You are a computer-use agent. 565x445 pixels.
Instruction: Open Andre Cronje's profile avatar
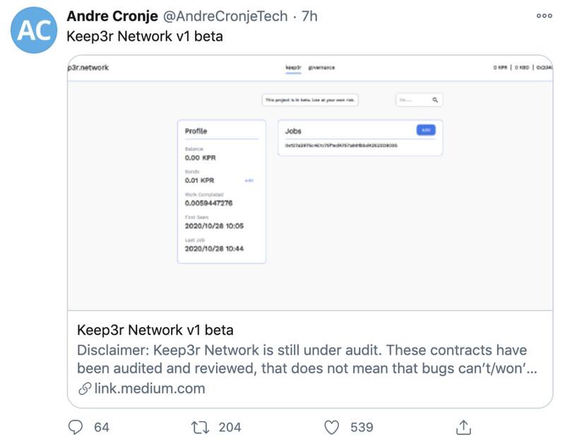34,30
